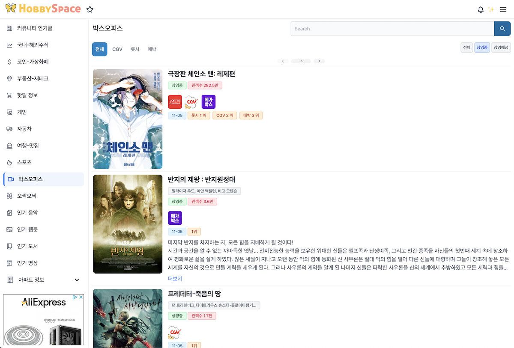Open the 반지의 제왕 poster thumbnail
The width and height of the screenshot is (514, 348).
pyautogui.click(x=128, y=224)
